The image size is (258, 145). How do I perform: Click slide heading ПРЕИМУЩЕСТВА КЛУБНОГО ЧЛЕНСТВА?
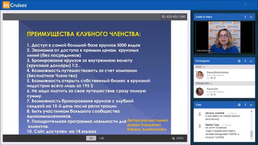tap(84, 34)
